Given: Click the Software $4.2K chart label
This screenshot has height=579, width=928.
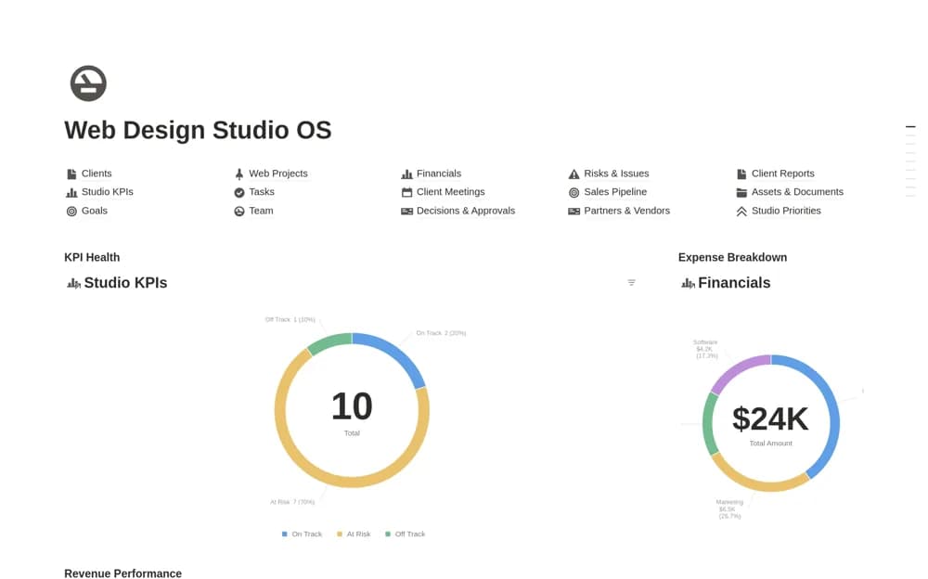Looking at the screenshot, I should click(705, 349).
